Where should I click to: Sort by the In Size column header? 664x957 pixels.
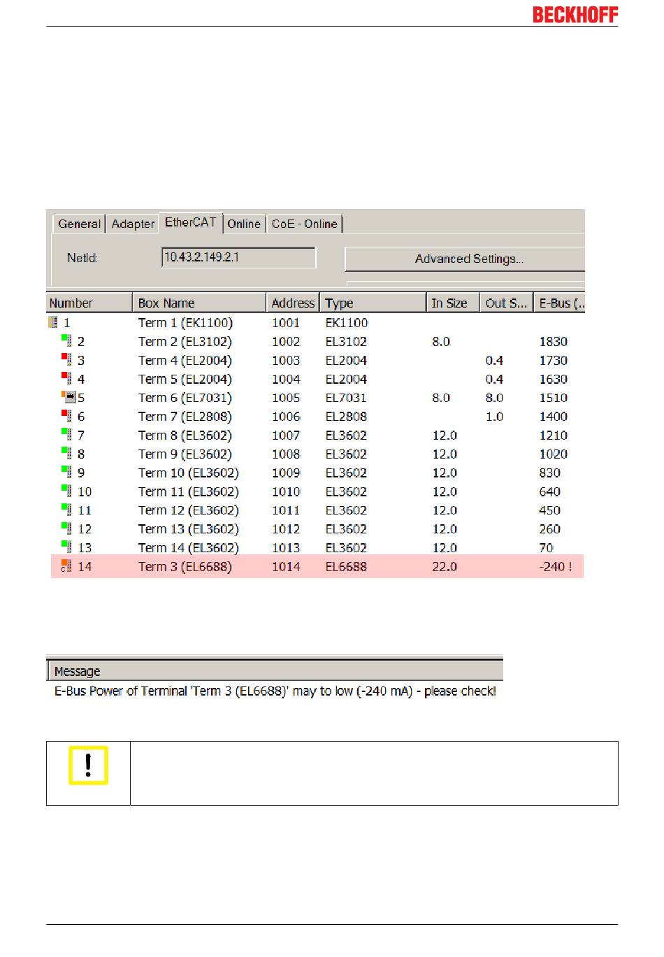[453, 303]
